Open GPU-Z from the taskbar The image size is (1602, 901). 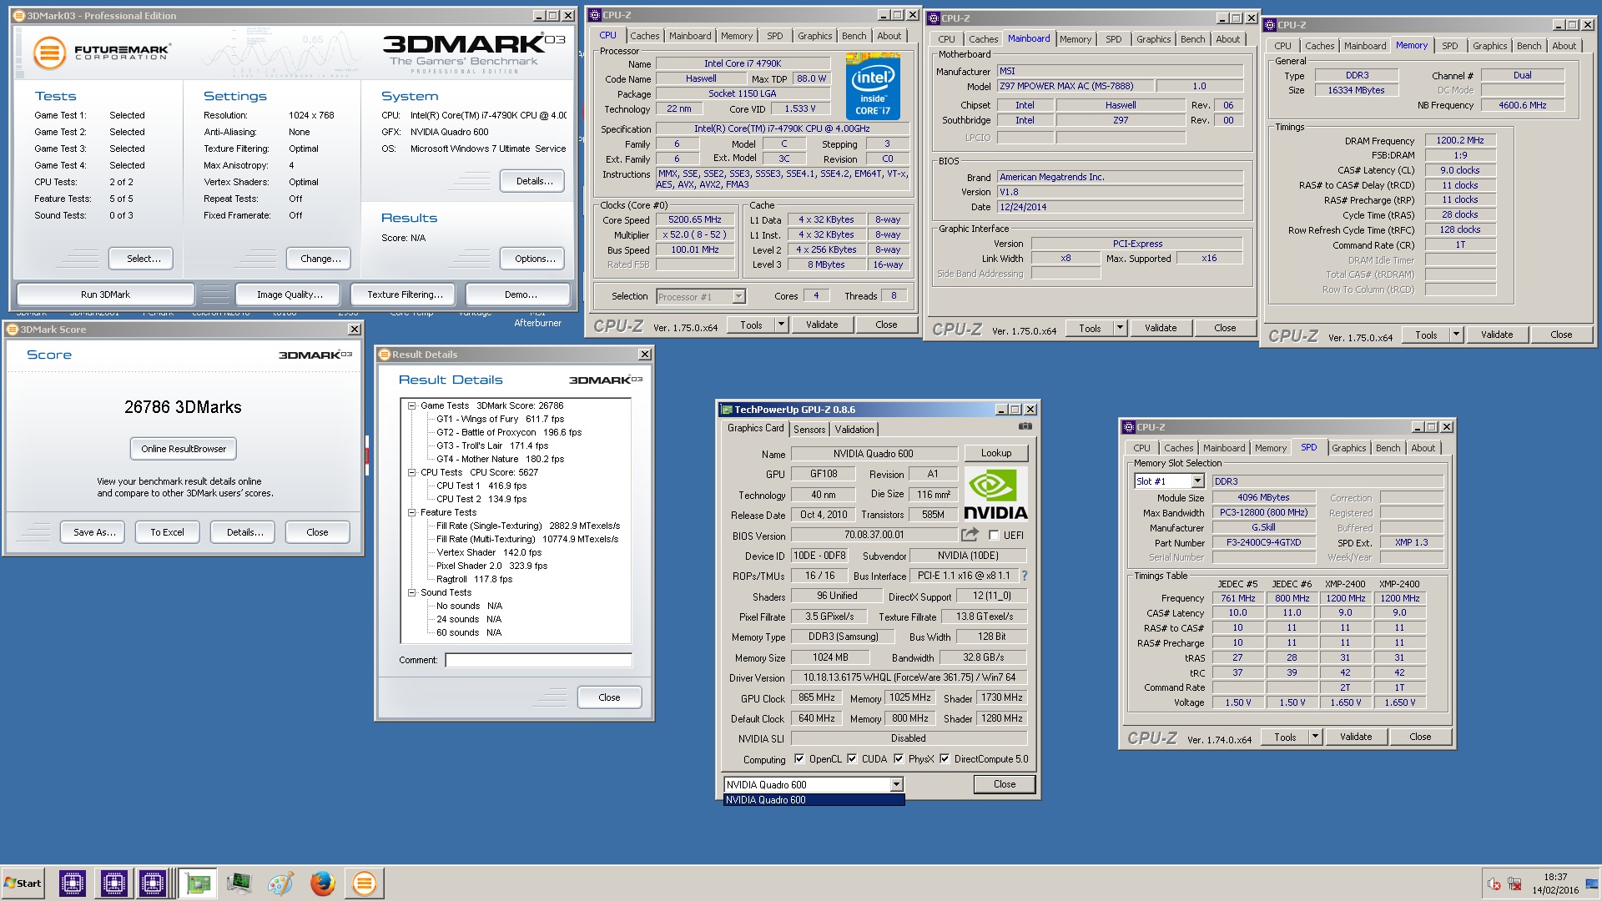click(x=198, y=883)
